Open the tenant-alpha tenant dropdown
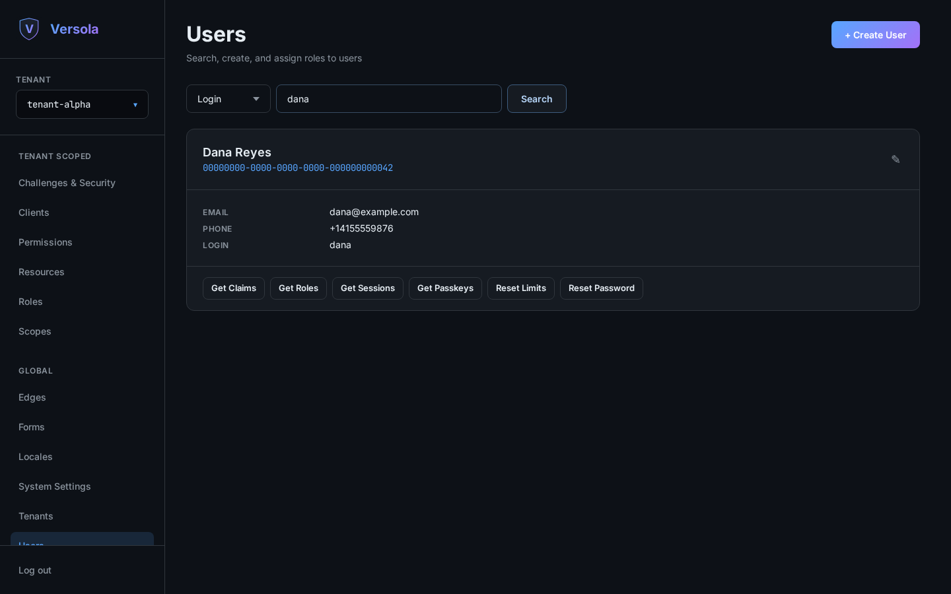The image size is (951, 594). [x=82, y=104]
